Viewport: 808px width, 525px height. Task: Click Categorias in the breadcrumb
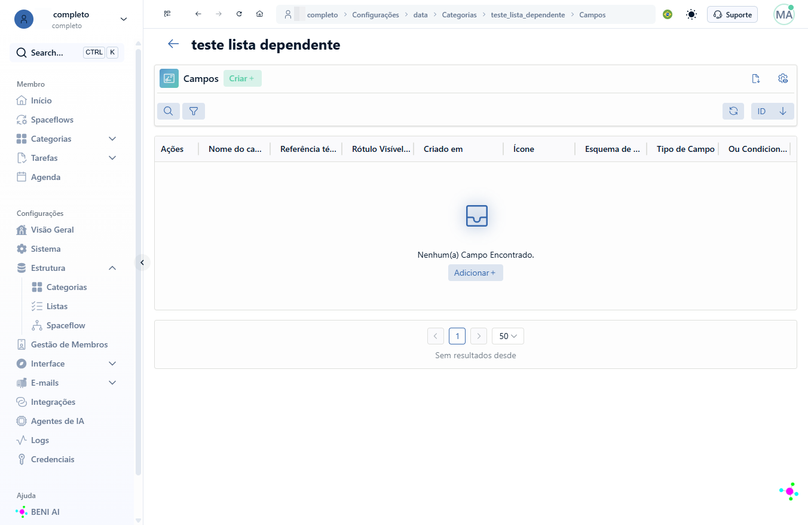[460, 15]
